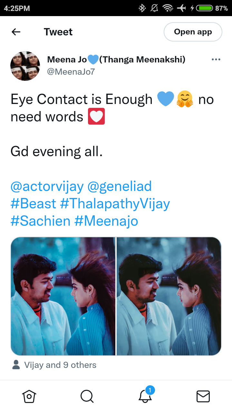Open the @actorvijay mention link
The image size is (232, 412).
coord(47,186)
